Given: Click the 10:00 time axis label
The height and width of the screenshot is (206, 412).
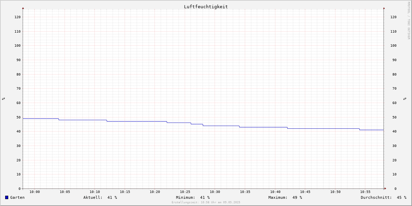Looking at the screenshot, I should click(x=35, y=192).
